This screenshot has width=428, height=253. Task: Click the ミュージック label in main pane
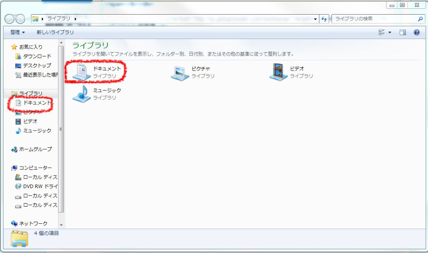(x=107, y=90)
